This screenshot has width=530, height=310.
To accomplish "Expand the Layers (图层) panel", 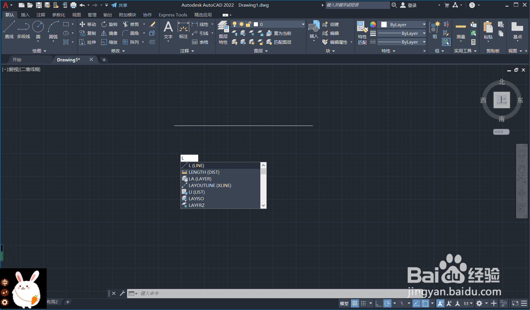I will pos(261,51).
